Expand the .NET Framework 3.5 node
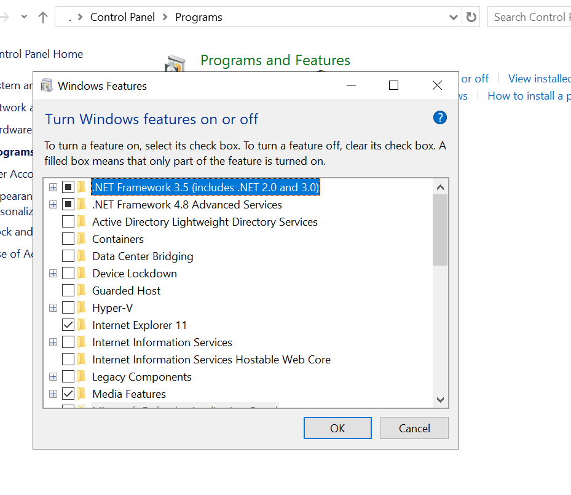Image resolution: width=571 pixels, height=495 pixels. (53, 187)
